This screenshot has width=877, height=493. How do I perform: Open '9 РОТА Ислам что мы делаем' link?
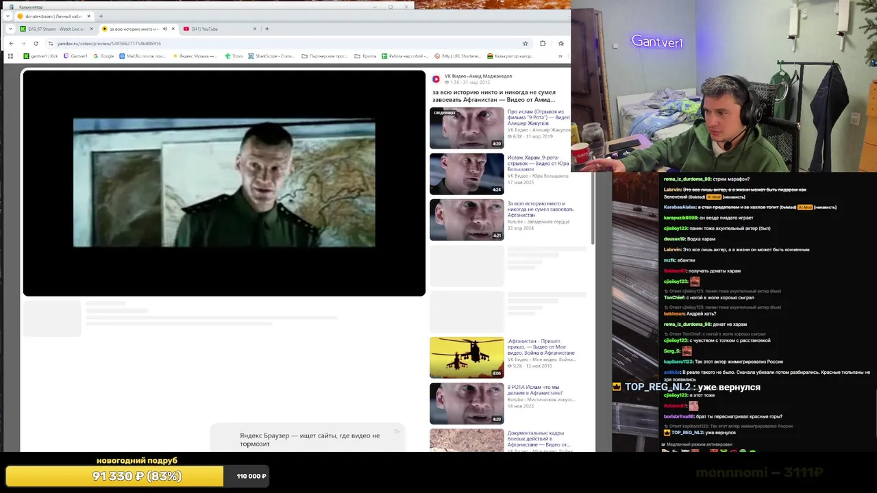point(535,390)
